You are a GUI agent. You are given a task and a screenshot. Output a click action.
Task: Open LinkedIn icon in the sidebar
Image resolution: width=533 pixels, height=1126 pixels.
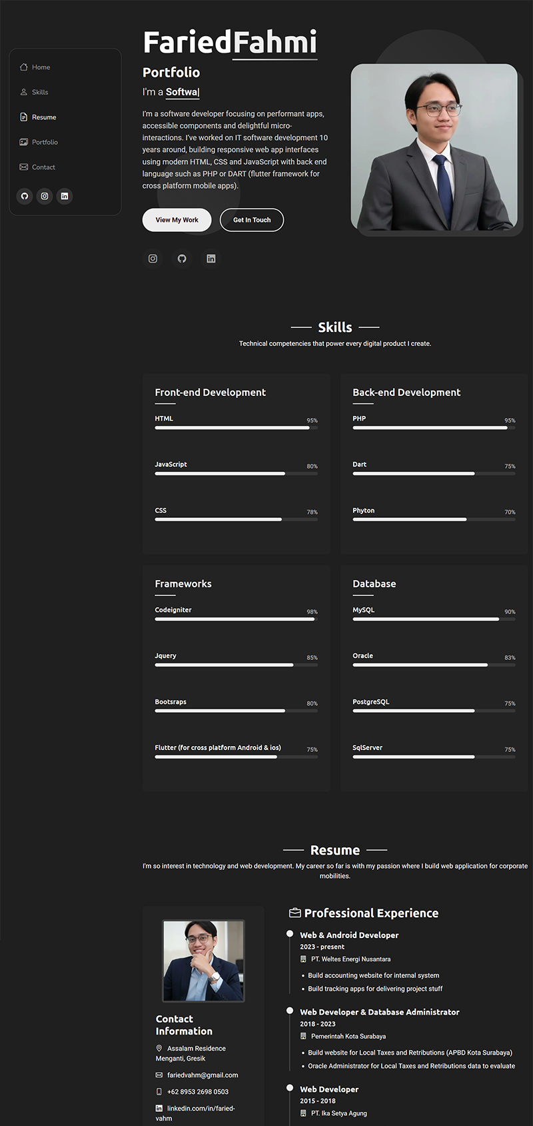[x=65, y=196]
